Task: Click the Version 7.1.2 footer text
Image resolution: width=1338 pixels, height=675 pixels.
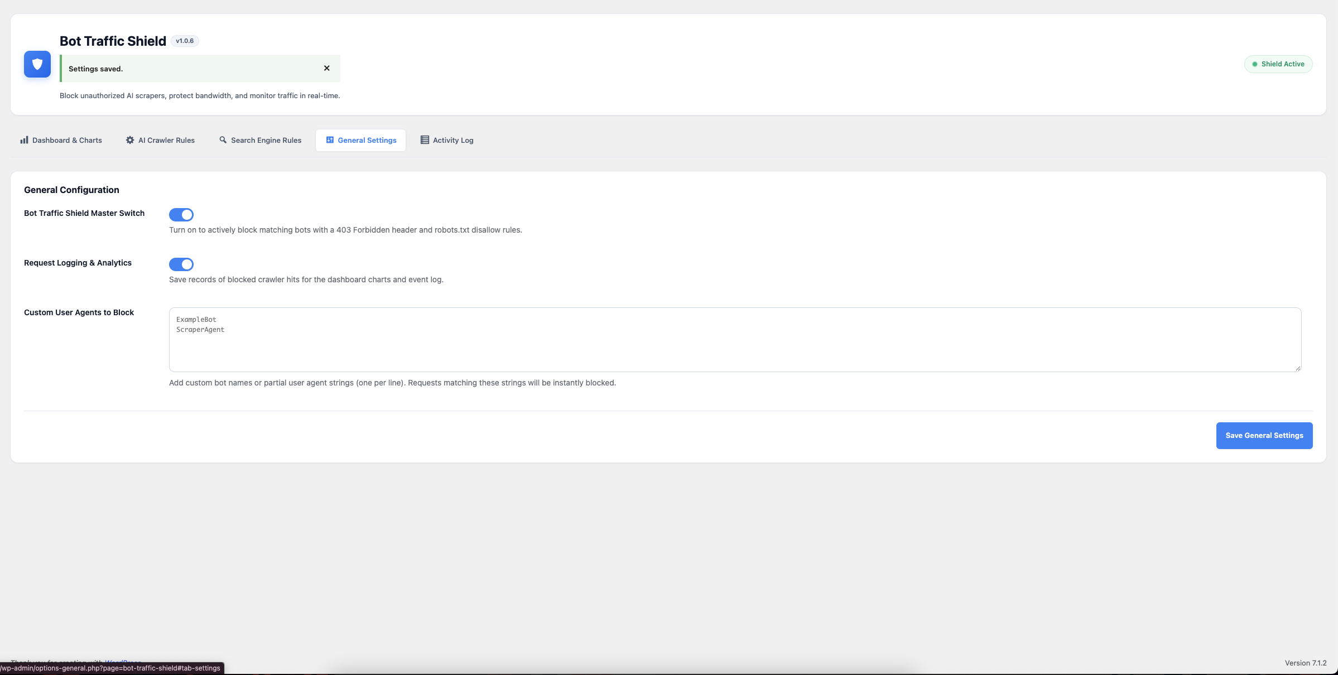Action: pyautogui.click(x=1306, y=663)
